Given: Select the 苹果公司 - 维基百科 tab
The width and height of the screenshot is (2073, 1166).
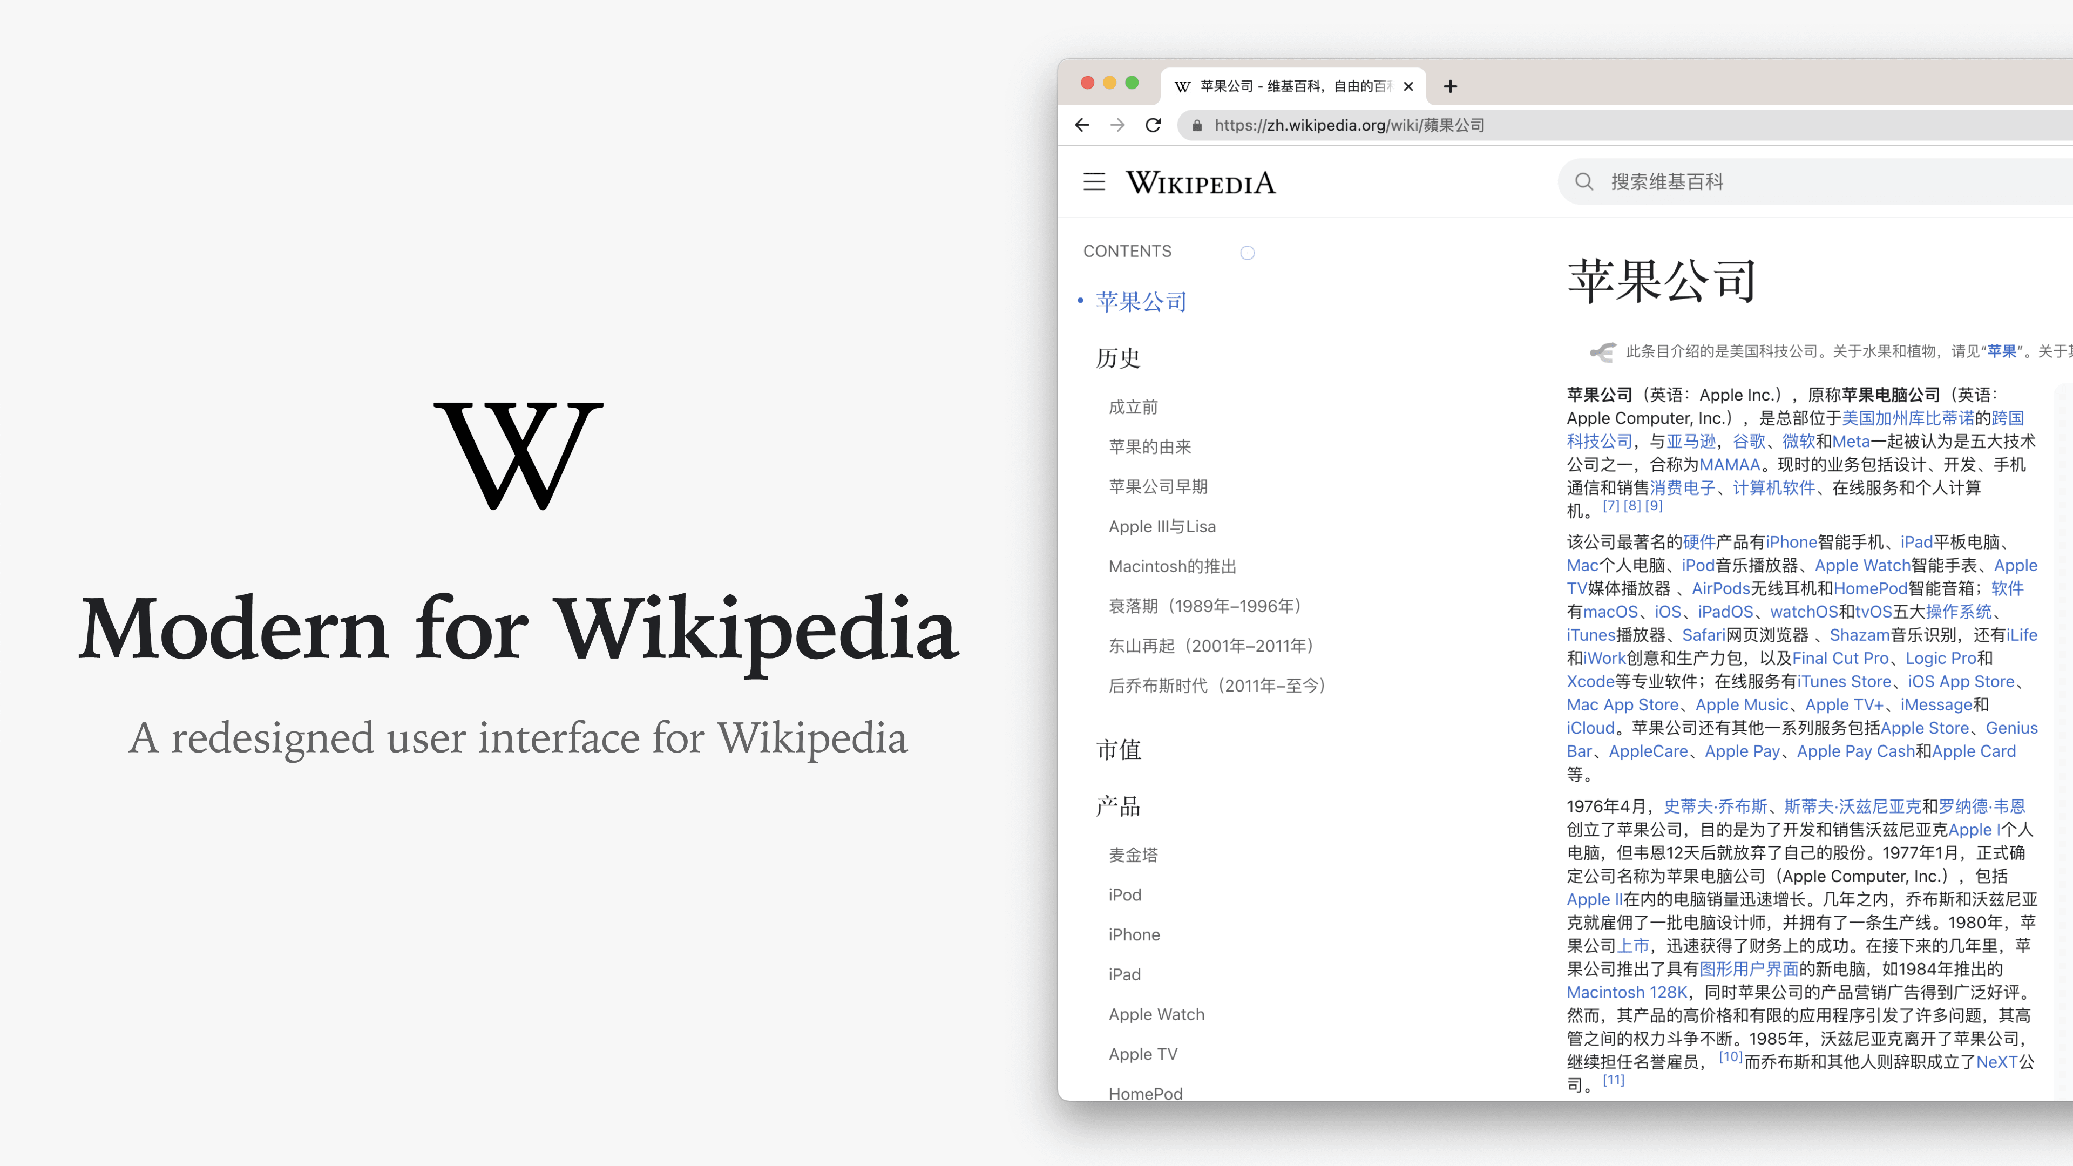Looking at the screenshot, I should coord(1293,86).
